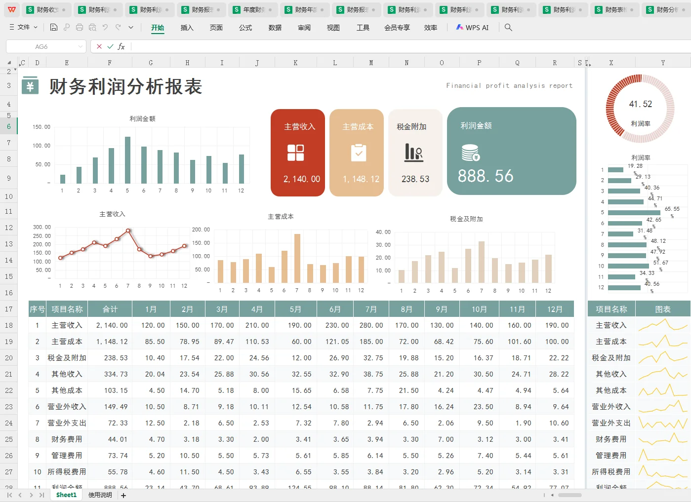This screenshot has width=691, height=502.
Task: Open search with the magnifier icon
Action: (508, 28)
